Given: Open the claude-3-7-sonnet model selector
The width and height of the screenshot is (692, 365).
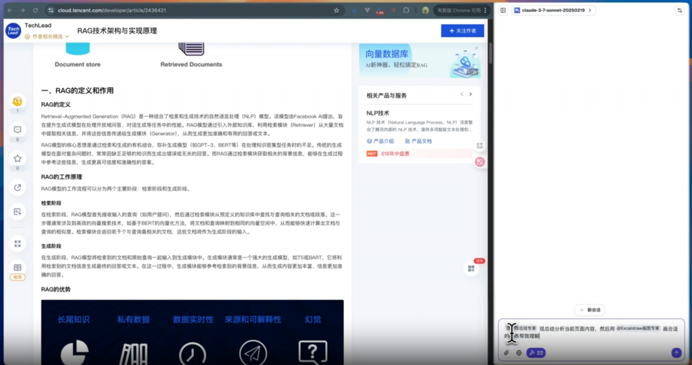Looking at the screenshot, I should click(553, 11).
